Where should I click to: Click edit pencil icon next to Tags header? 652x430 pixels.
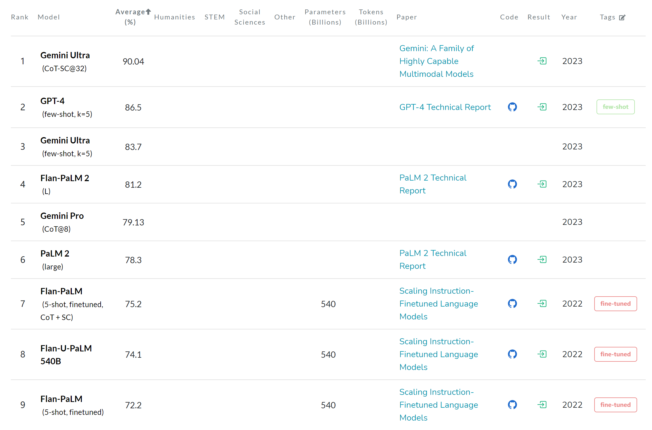pos(622,17)
